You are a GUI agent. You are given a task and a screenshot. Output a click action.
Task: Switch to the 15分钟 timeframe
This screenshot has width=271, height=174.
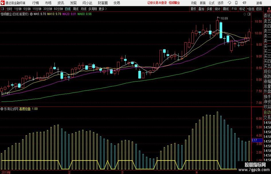[37, 9]
